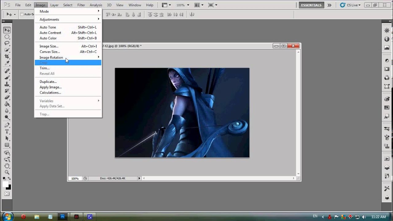Click the ESSENTIALS workspace button
The height and width of the screenshot is (221, 393).
pyautogui.click(x=311, y=5)
